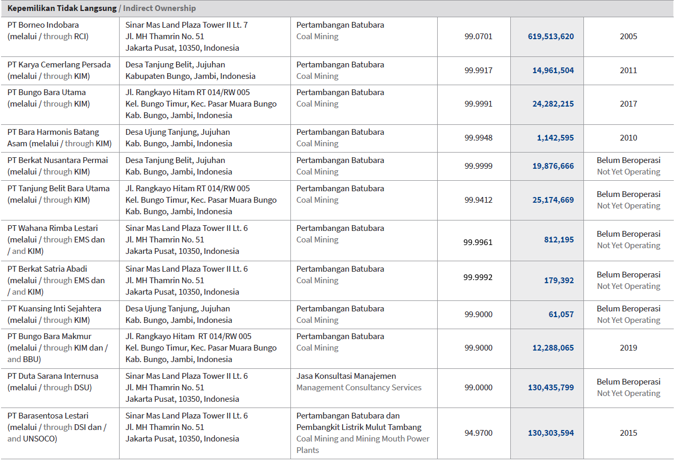
Task: Select the percentage 99.9948
Action: click(x=478, y=138)
